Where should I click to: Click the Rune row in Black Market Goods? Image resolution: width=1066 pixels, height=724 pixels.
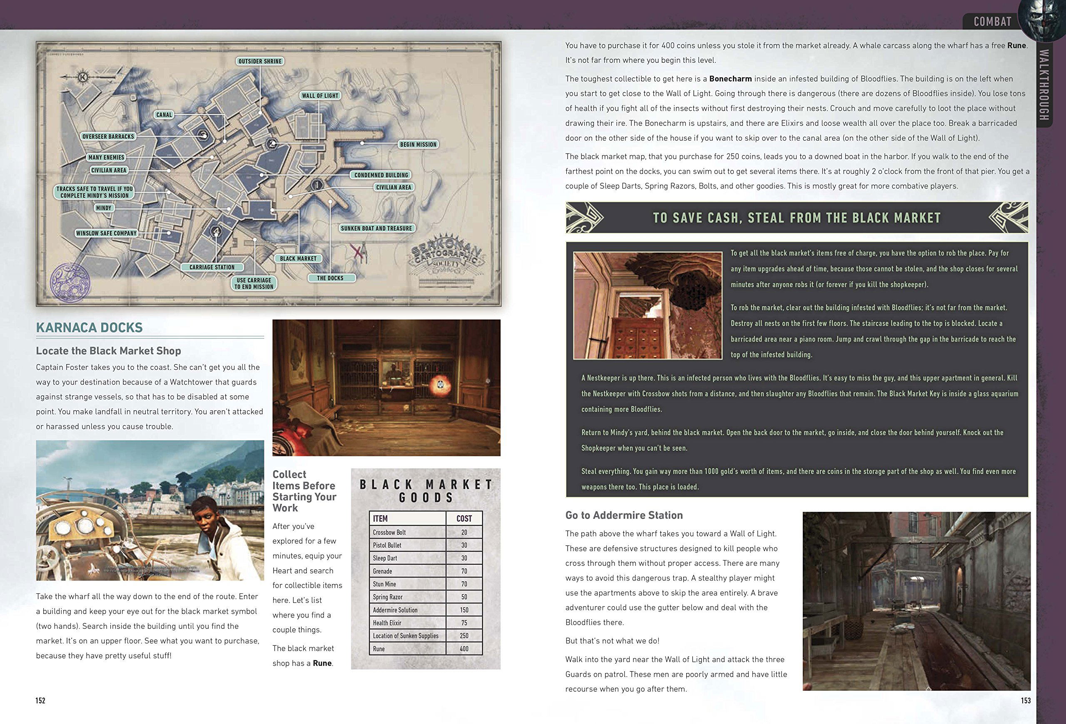(426, 649)
